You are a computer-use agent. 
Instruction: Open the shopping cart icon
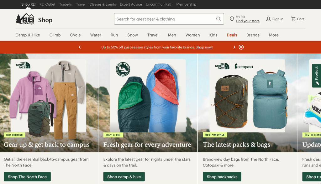[293, 19]
